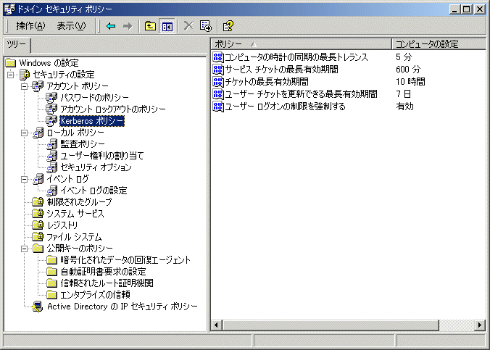Select the ツリー tab

[x=17, y=45]
